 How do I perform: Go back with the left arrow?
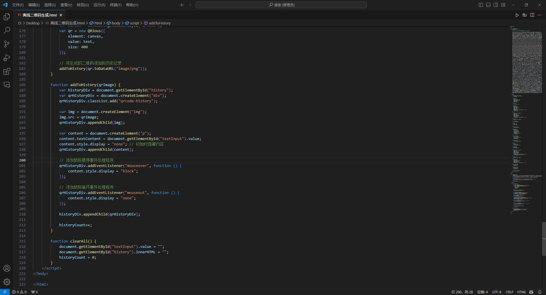pyautogui.click(x=182, y=5)
